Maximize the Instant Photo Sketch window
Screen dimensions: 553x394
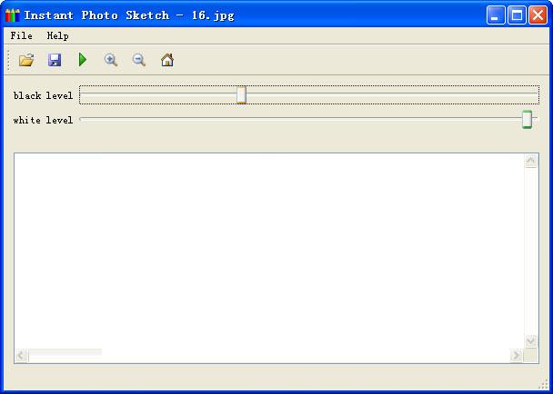pyautogui.click(x=517, y=15)
